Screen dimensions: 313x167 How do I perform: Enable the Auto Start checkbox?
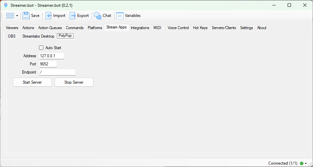click(x=41, y=48)
